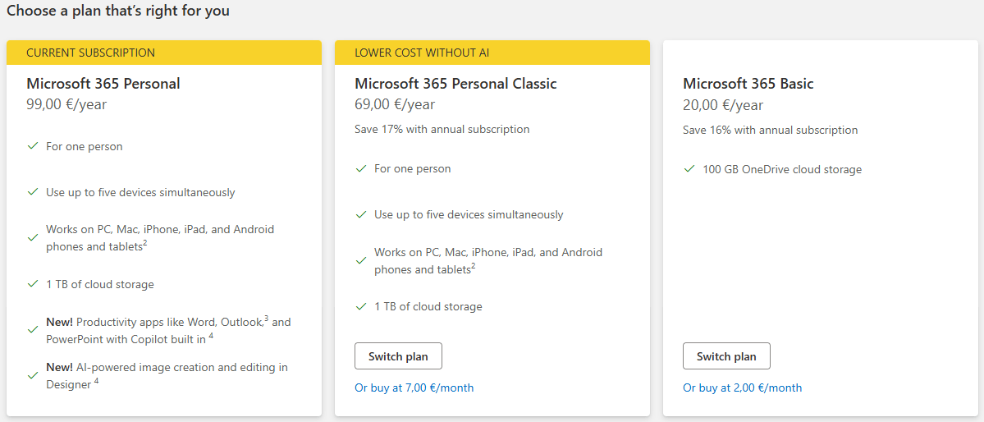Image resolution: width=984 pixels, height=422 pixels.
Task: Click 1 TB storage checkmark in Personal Classic
Action: (361, 306)
